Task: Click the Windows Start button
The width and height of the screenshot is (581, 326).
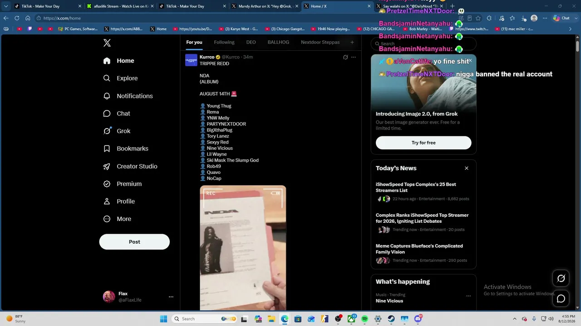Action: click(163, 319)
